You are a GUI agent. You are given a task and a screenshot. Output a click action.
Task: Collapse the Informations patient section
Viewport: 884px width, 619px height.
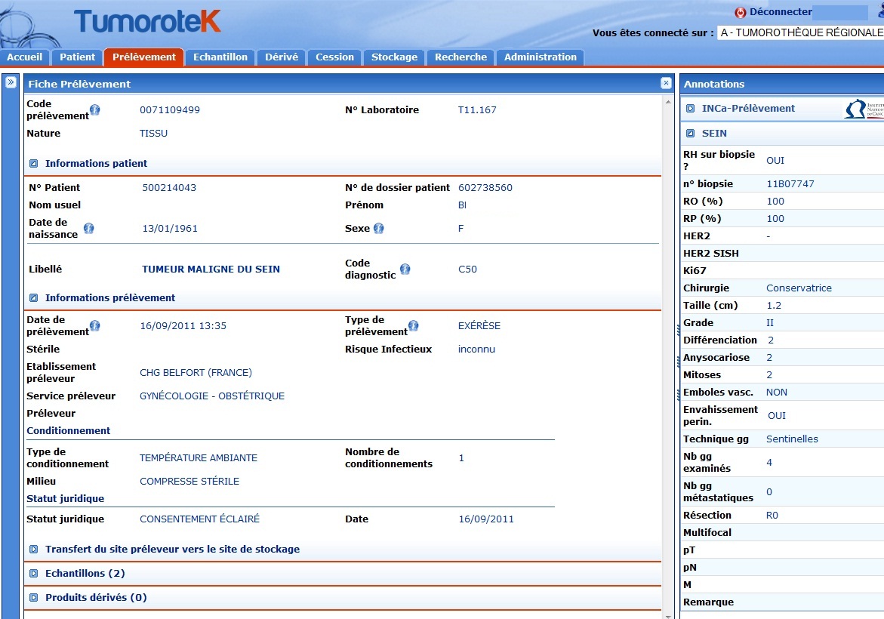point(34,164)
